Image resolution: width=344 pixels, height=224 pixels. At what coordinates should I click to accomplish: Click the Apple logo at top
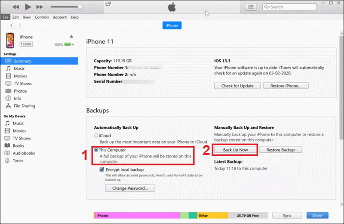[x=172, y=7]
